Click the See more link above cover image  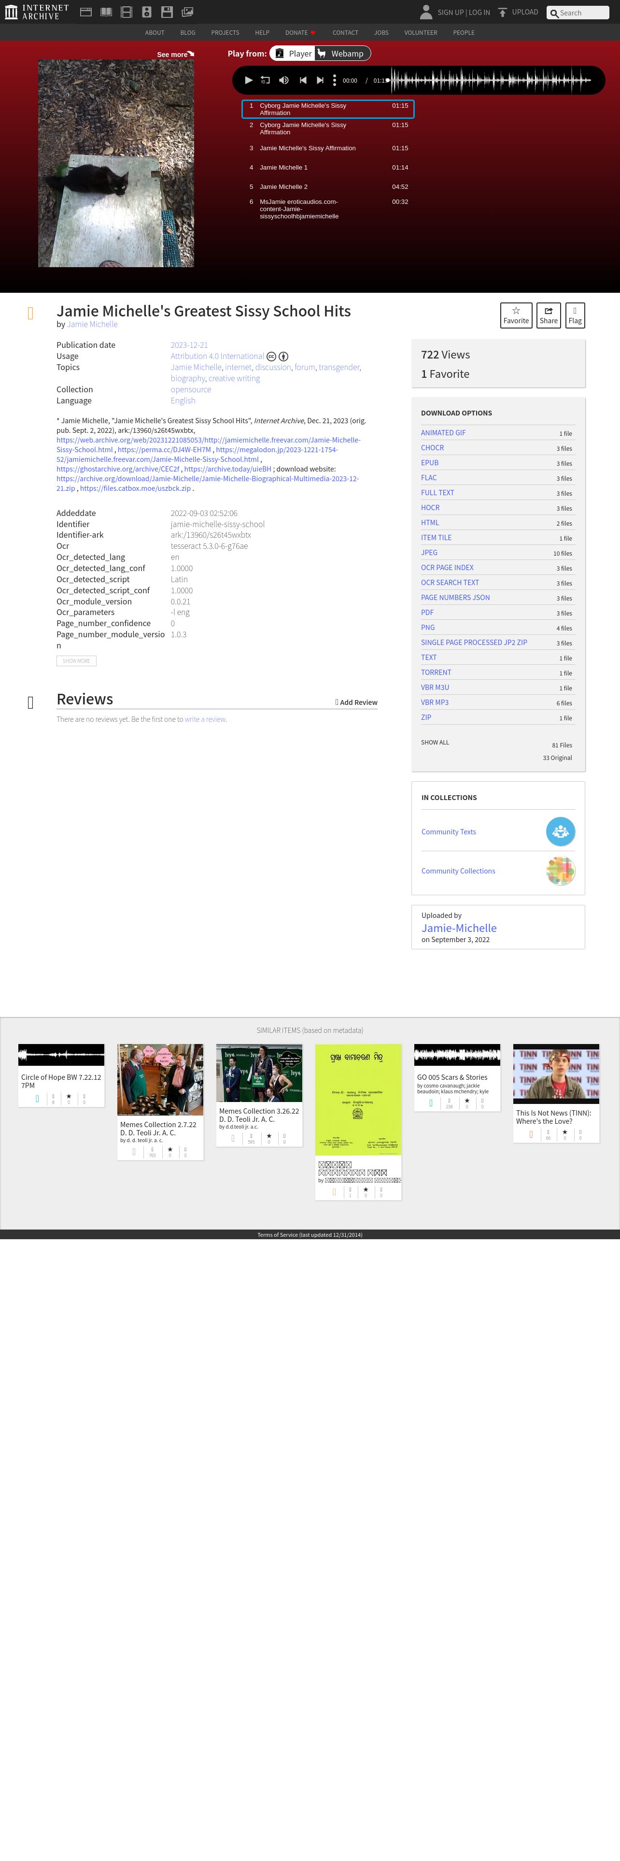[175, 54]
